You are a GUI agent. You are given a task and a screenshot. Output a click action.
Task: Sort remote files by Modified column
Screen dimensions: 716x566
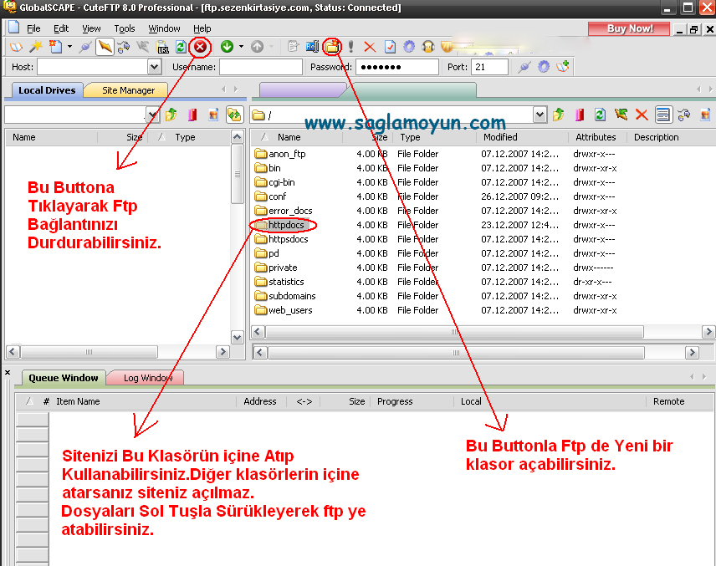(x=500, y=137)
